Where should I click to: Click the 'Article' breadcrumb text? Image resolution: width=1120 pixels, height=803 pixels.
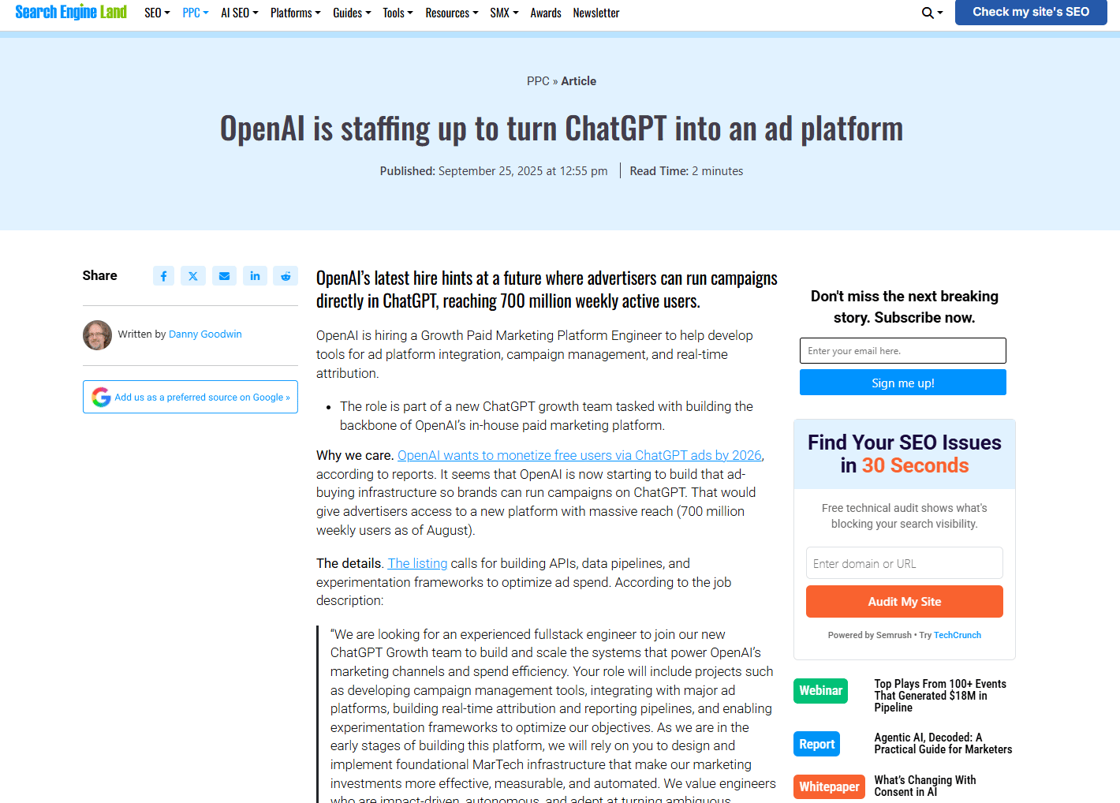tap(579, 81)
